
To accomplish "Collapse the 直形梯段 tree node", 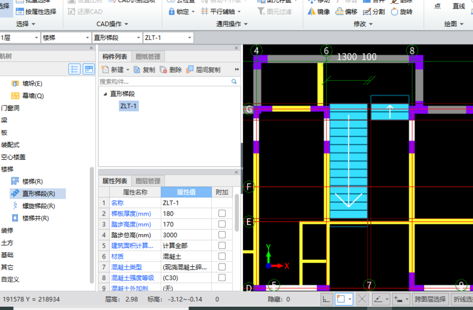I will pyautogui.click(x=105, y=94).
